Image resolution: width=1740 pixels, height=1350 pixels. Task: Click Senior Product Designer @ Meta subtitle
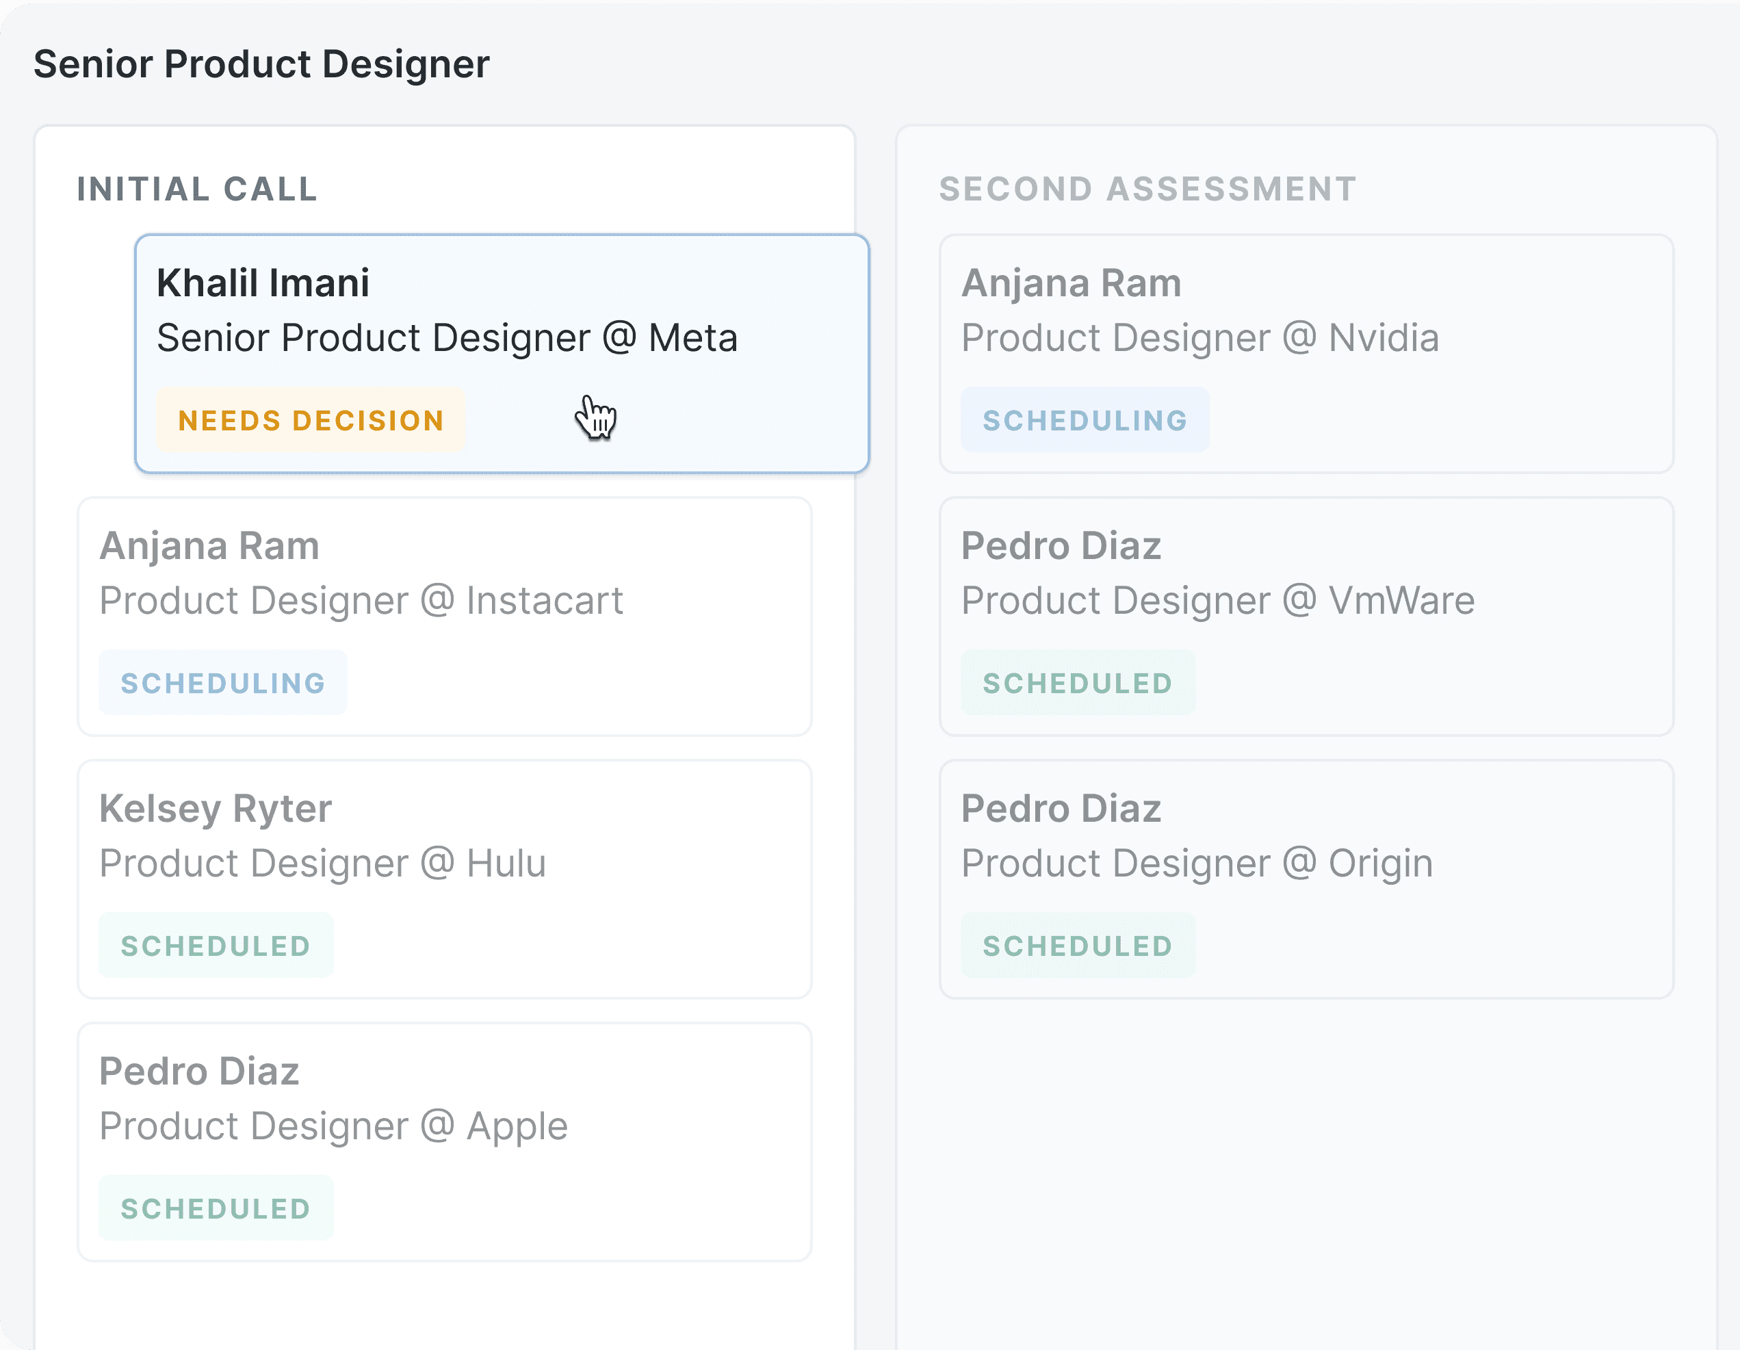[x=447, y=337]
